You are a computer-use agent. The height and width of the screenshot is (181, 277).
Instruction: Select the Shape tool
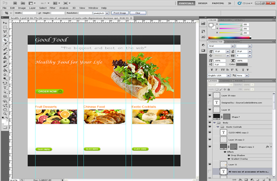click(x=5, y=96)
